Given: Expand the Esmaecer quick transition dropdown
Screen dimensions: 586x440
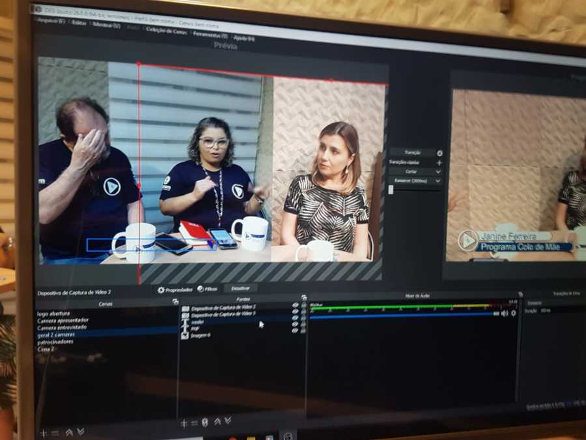Looking at the screenshot, I should 438,181.
